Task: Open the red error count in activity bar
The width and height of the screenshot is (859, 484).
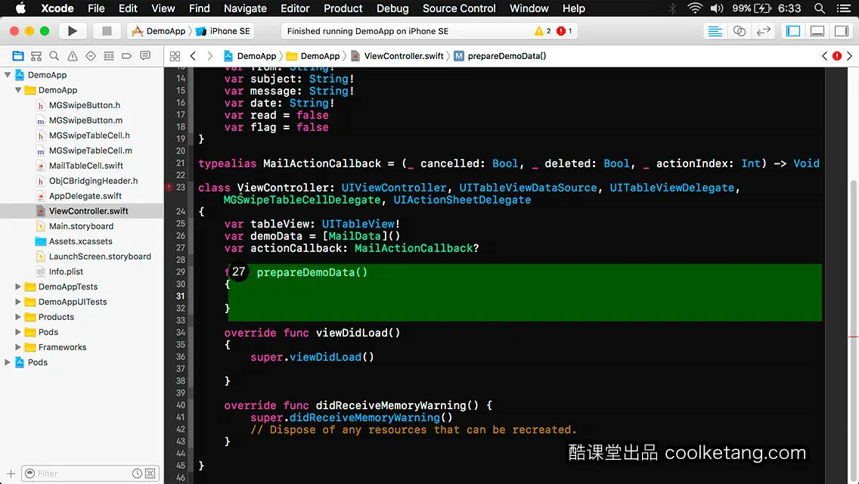Action: tap(564, 31)
